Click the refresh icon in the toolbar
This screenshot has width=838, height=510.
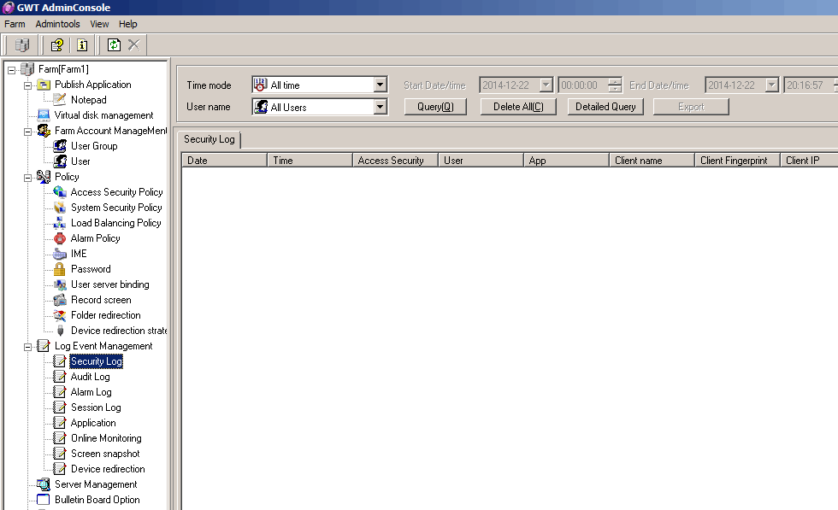pyautogui.click(x=114, y=45)
